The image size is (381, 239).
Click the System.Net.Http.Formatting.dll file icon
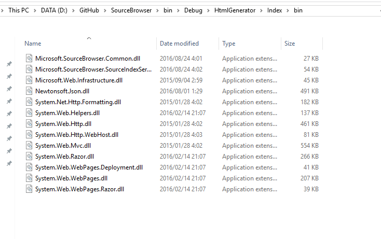(x=29, y=102)
